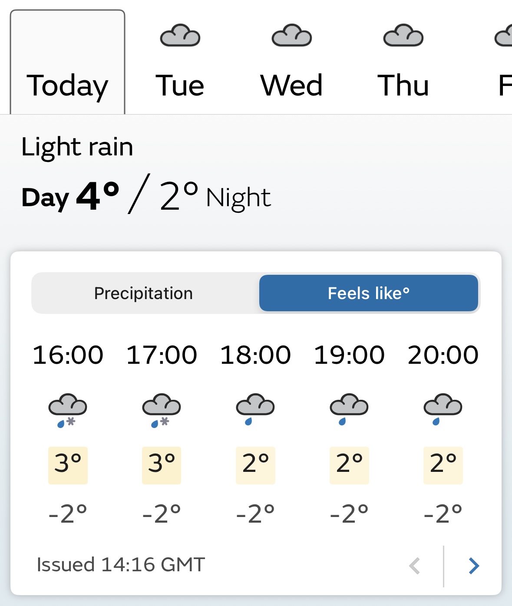Open the Thu forecast tab

point(403,62)
